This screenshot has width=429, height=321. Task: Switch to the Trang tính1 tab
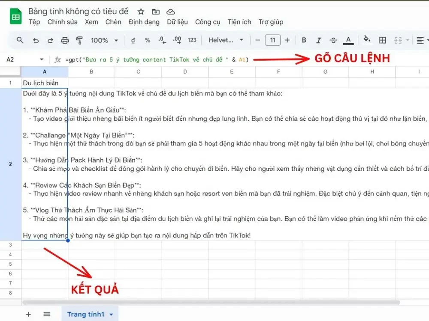pos(86,314)
